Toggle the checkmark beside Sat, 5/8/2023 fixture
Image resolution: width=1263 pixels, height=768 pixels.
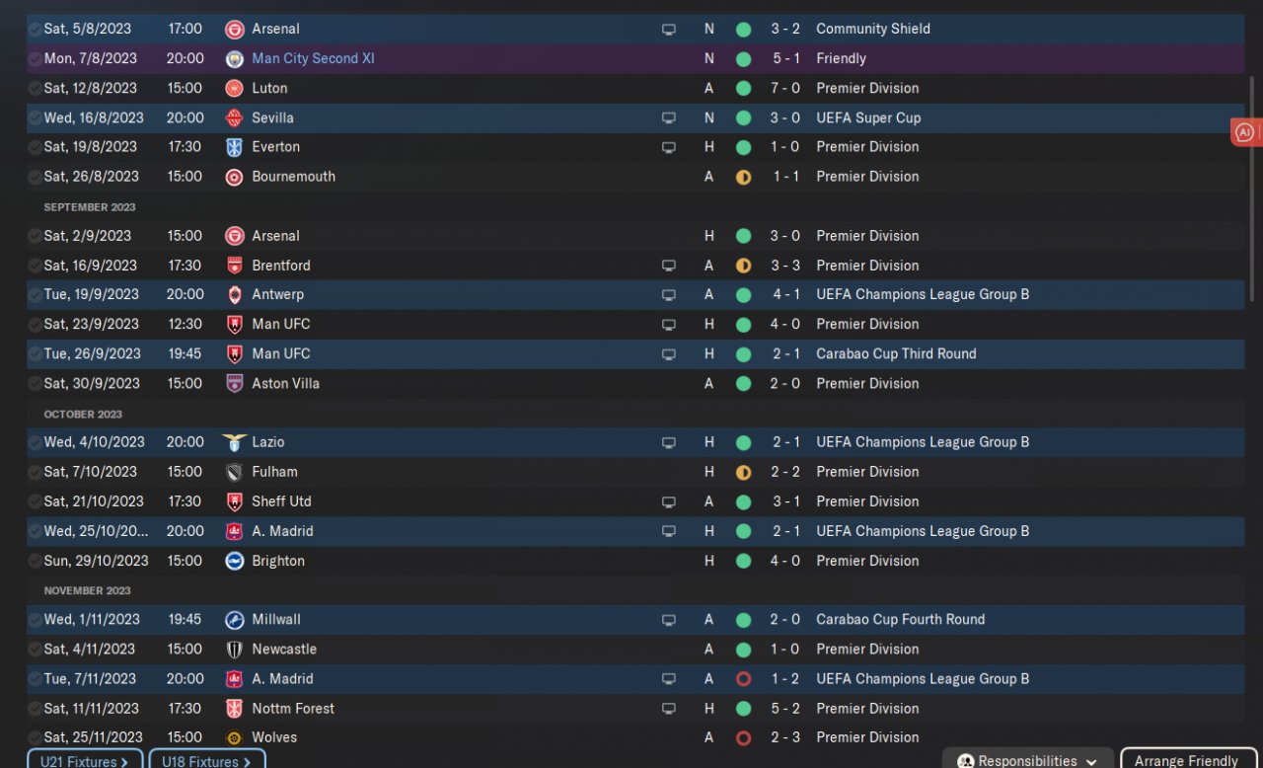click(x=36, y=29)
